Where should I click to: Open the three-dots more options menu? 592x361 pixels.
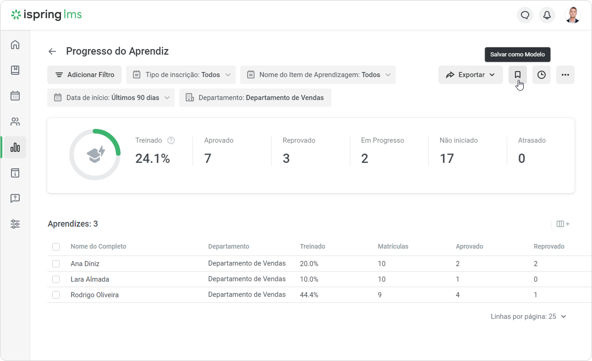pos(565,75)
